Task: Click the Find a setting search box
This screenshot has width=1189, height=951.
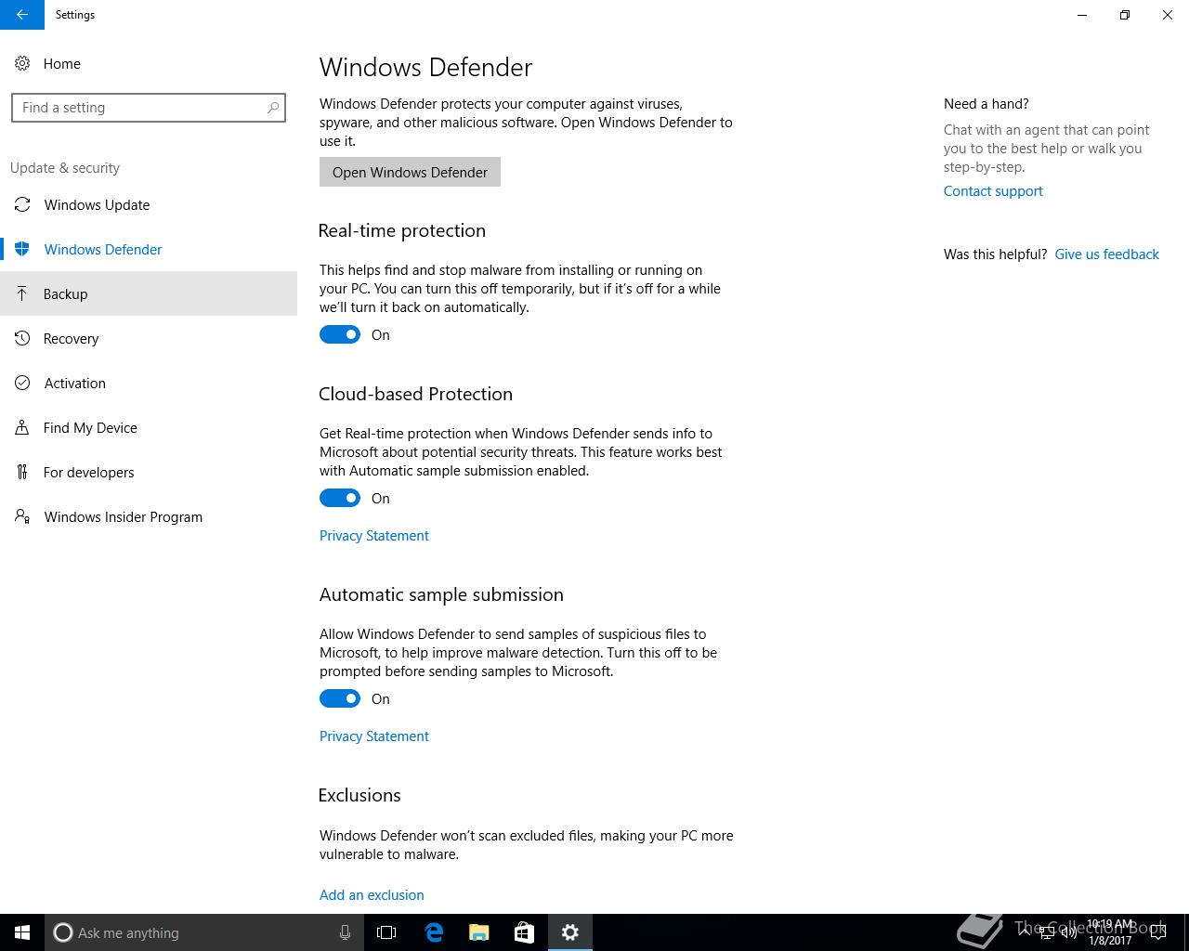Action: coord(149,108)
